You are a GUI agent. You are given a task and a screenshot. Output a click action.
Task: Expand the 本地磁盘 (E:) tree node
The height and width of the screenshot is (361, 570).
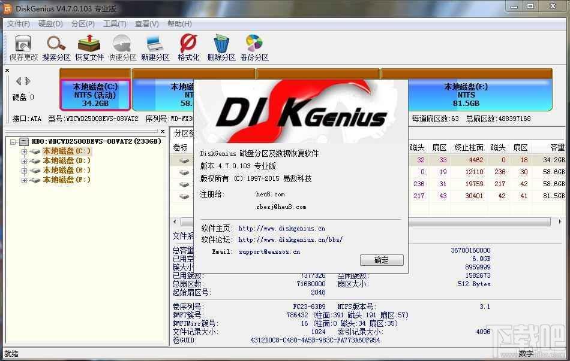click(24, 171)
